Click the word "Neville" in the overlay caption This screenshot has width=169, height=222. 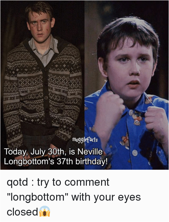[90, 152]
